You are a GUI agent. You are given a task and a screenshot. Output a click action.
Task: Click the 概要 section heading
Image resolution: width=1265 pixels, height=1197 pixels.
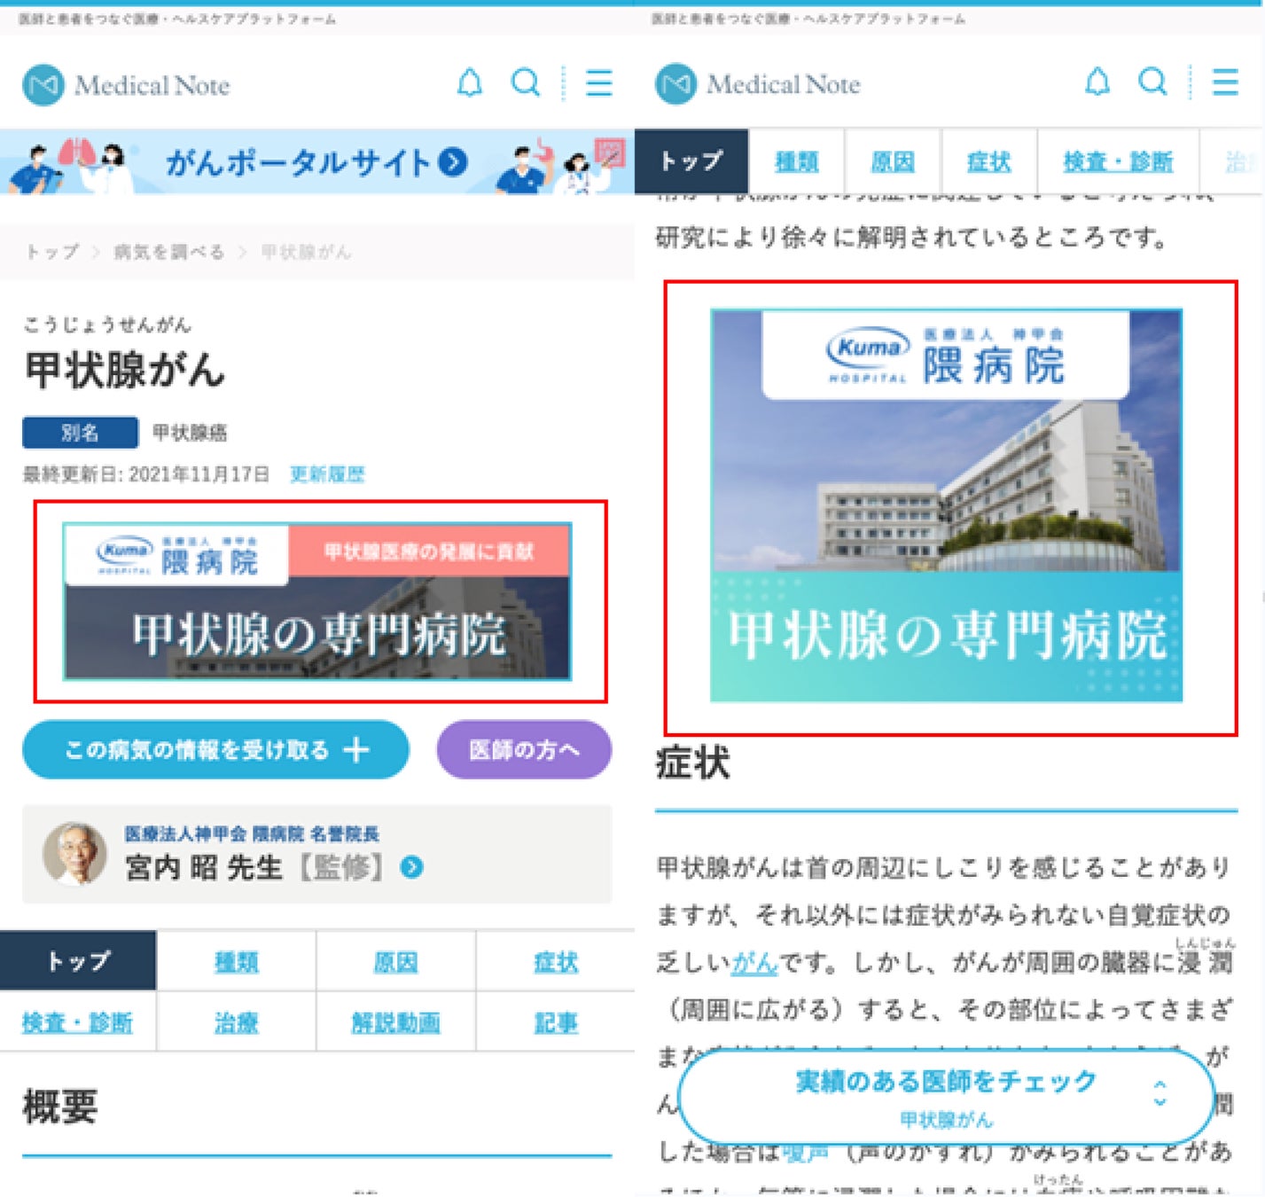(x=60, y=1107)
